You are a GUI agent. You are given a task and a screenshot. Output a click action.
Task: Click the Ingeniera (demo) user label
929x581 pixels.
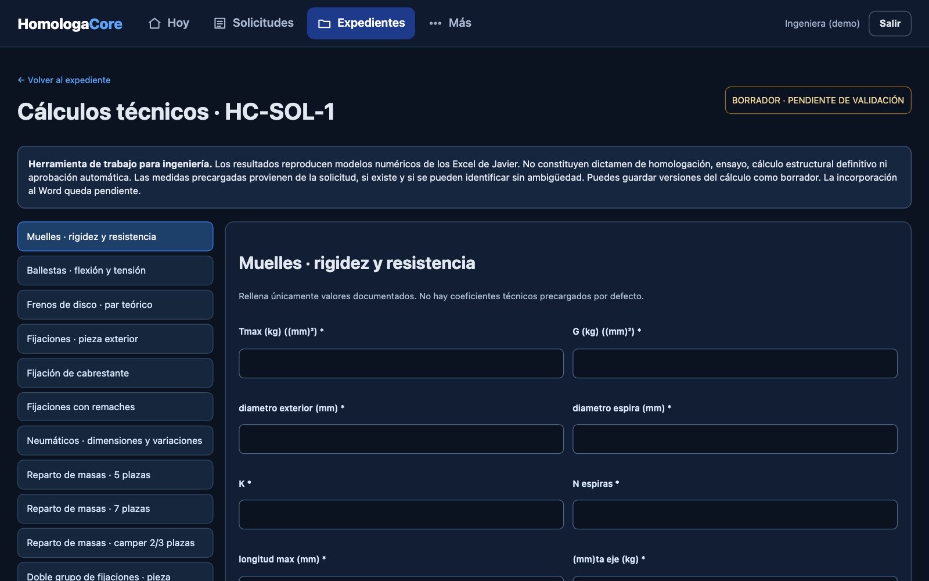pyautogui.click(x=822, y=23)
